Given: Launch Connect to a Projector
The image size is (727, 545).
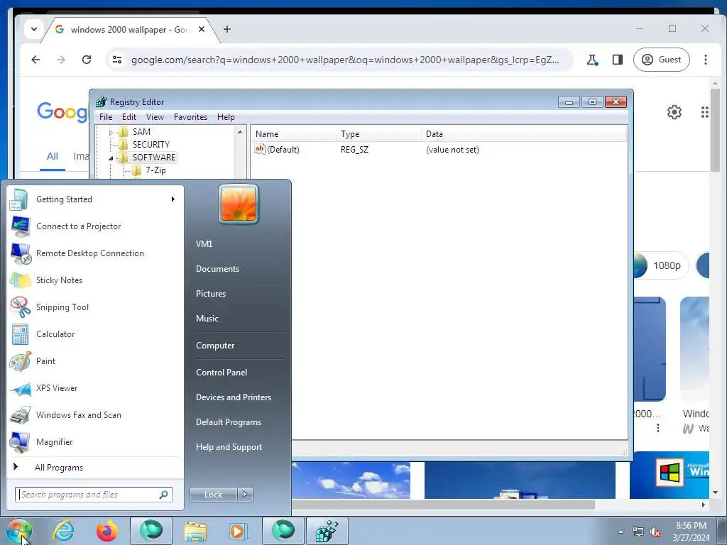Looking at the screenshot, I should tap(95, 226).
